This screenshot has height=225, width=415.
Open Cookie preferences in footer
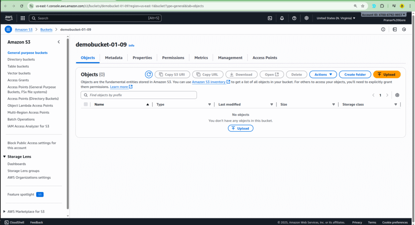tap(395, 222)
